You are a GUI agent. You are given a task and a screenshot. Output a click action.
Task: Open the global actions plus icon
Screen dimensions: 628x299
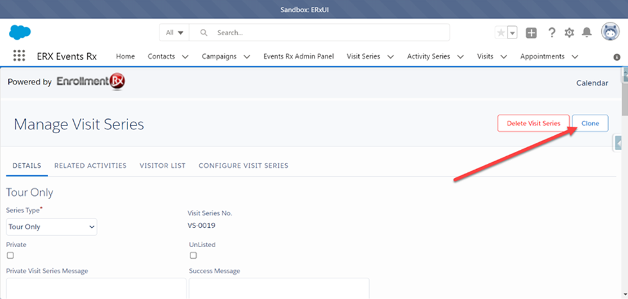click(x=531, y=33)
